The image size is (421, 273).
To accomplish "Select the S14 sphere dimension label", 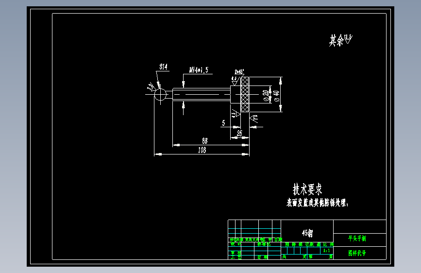I will [163, 67].
